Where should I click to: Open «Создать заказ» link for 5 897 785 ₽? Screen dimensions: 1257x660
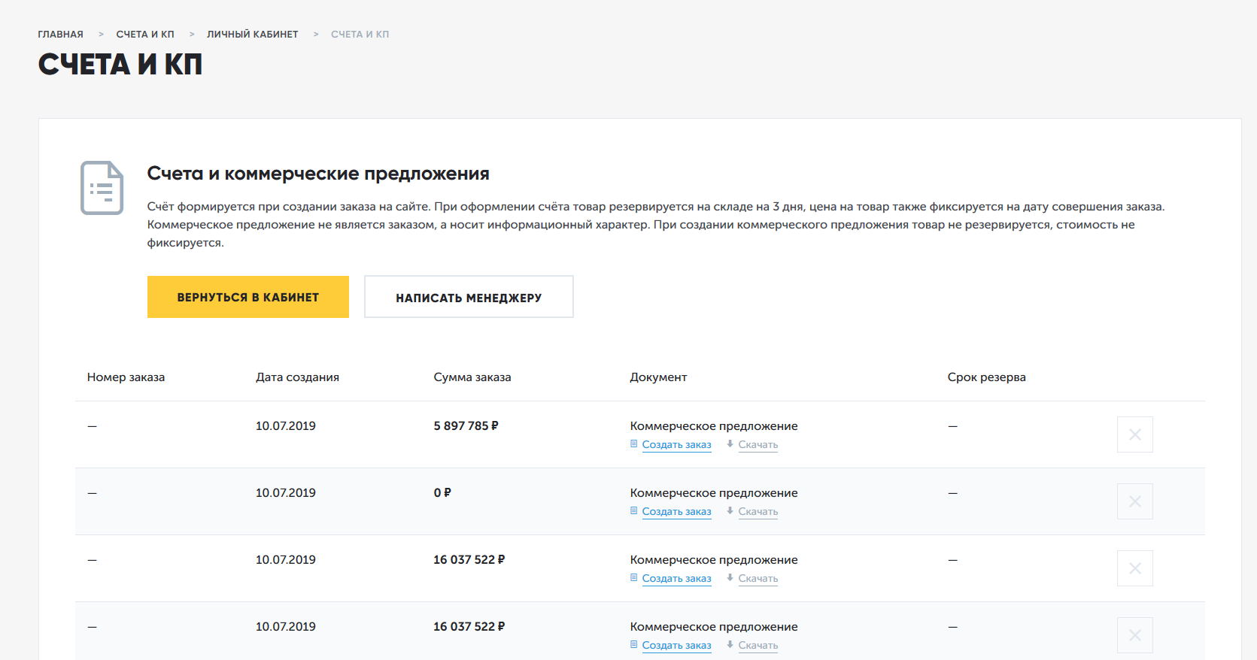(x=676, y=445)
